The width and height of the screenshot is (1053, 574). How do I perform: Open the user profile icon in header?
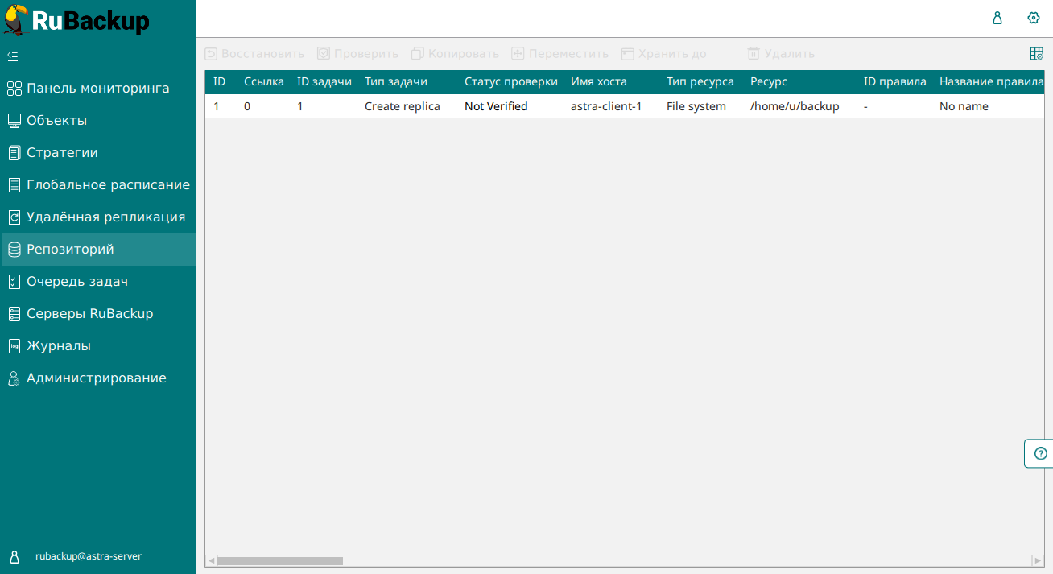coord(997,18)
